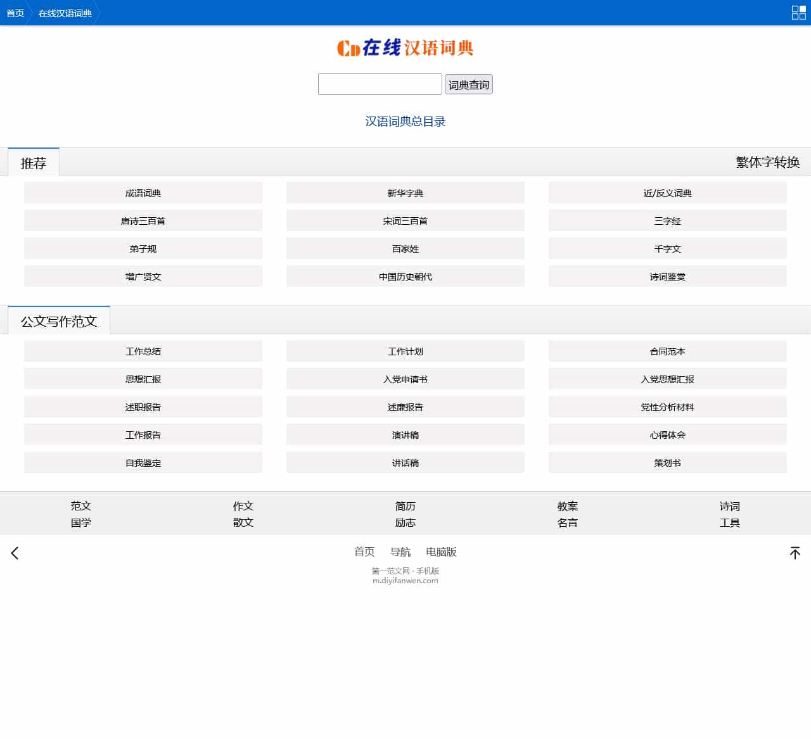Select the 公文写作范文 tab
811x739 pixels.
(x=59, y=321)
